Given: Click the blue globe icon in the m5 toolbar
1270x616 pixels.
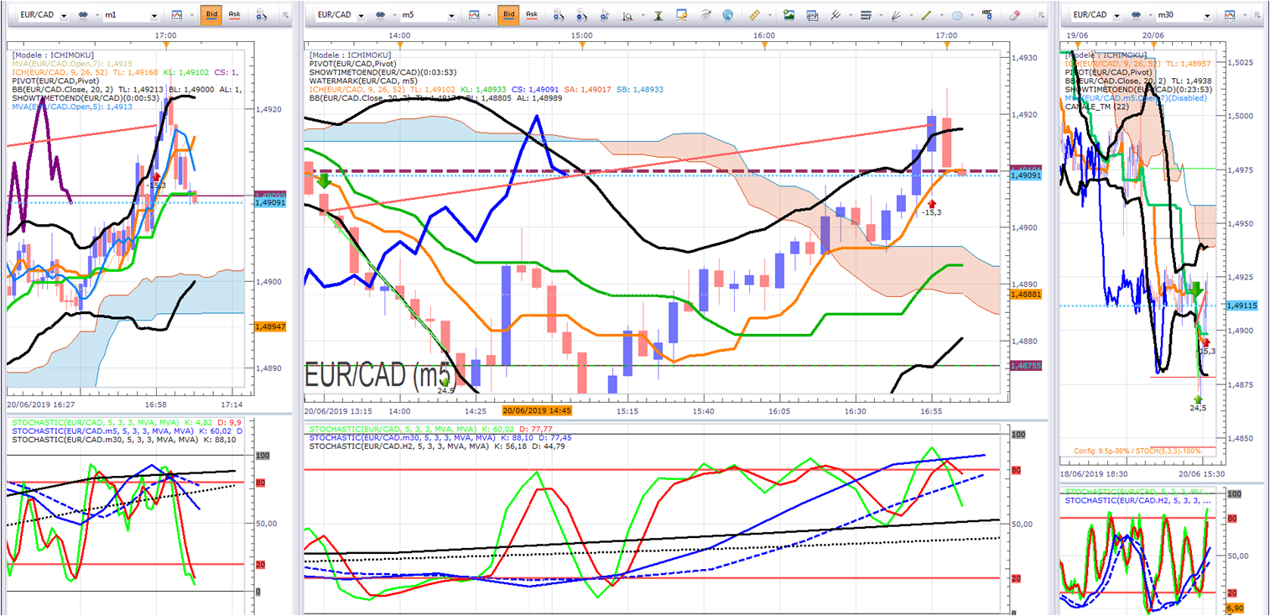Looking at the screenshot, I should coord(727,15).
